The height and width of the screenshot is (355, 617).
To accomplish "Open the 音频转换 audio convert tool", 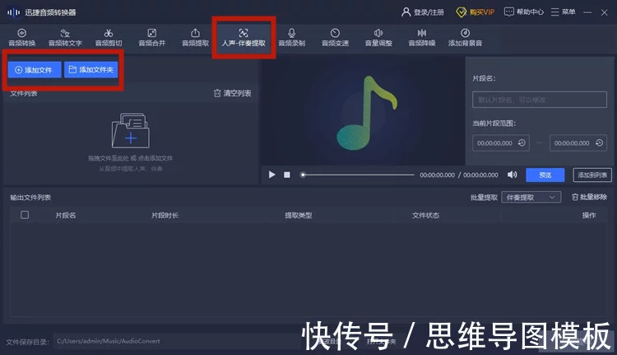I will 22,38.
